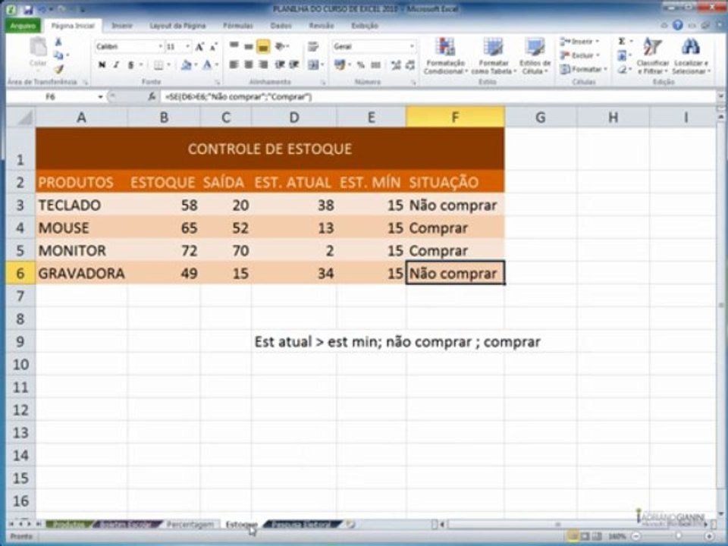Toggle bold N formatting
The height and width of the screenshot is (546, 728).
[x=102, y=65]
